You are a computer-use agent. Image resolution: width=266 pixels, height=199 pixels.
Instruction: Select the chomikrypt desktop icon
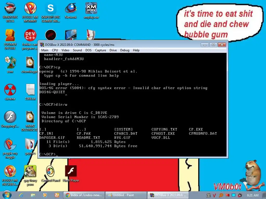tap(30, 65)
